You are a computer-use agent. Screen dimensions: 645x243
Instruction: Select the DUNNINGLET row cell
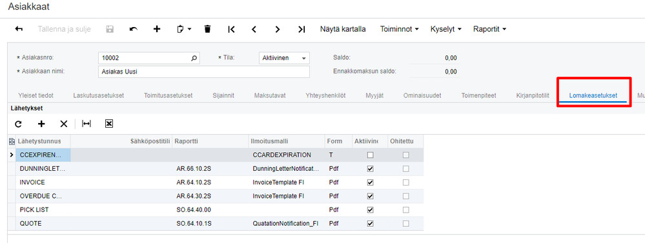[x=43, y=169]
